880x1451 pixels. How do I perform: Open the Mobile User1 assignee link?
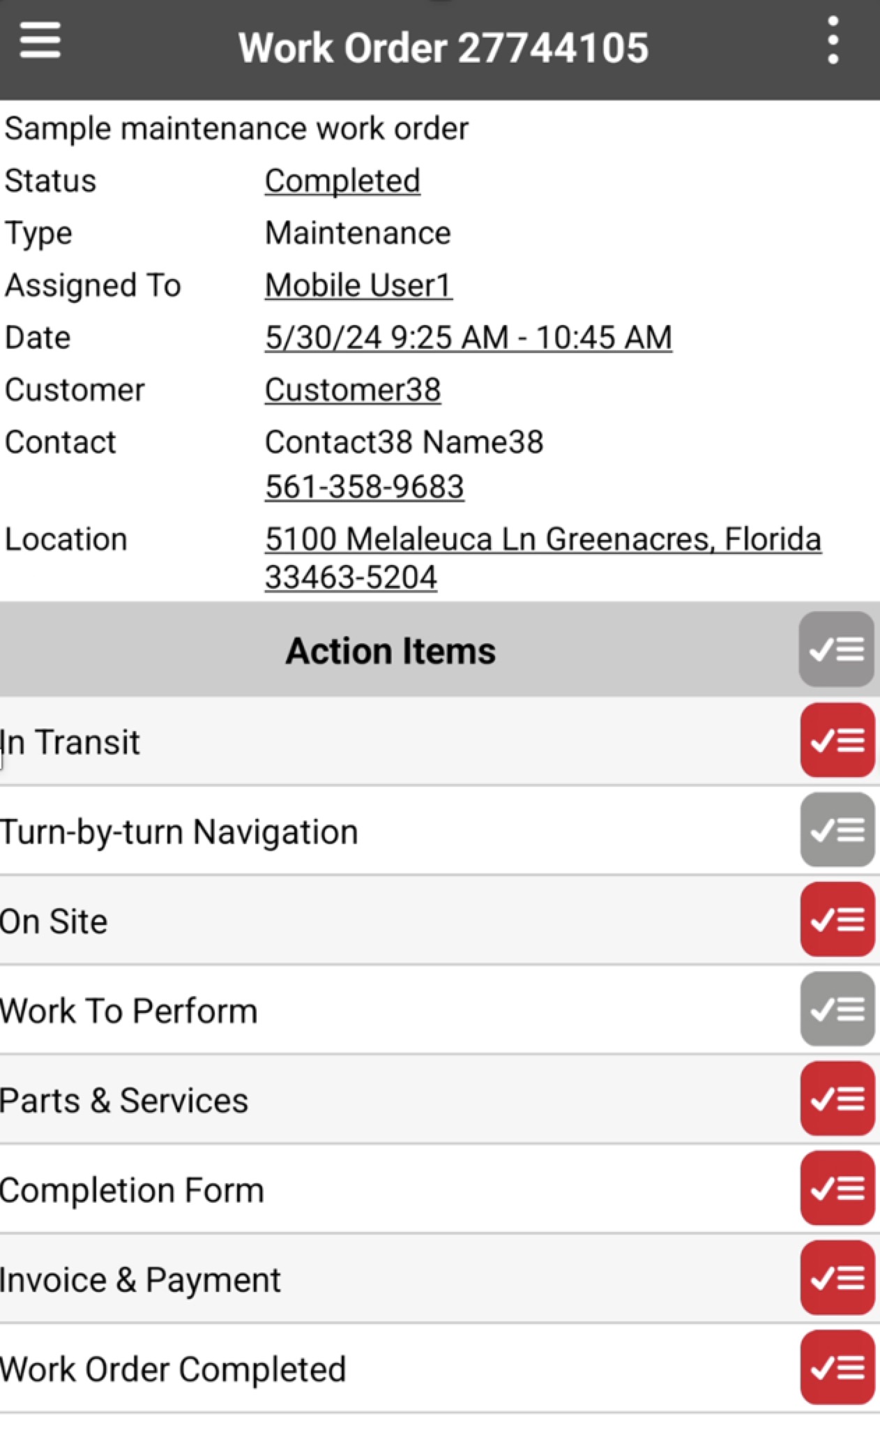pyautogui.click(x=358, y=285)
